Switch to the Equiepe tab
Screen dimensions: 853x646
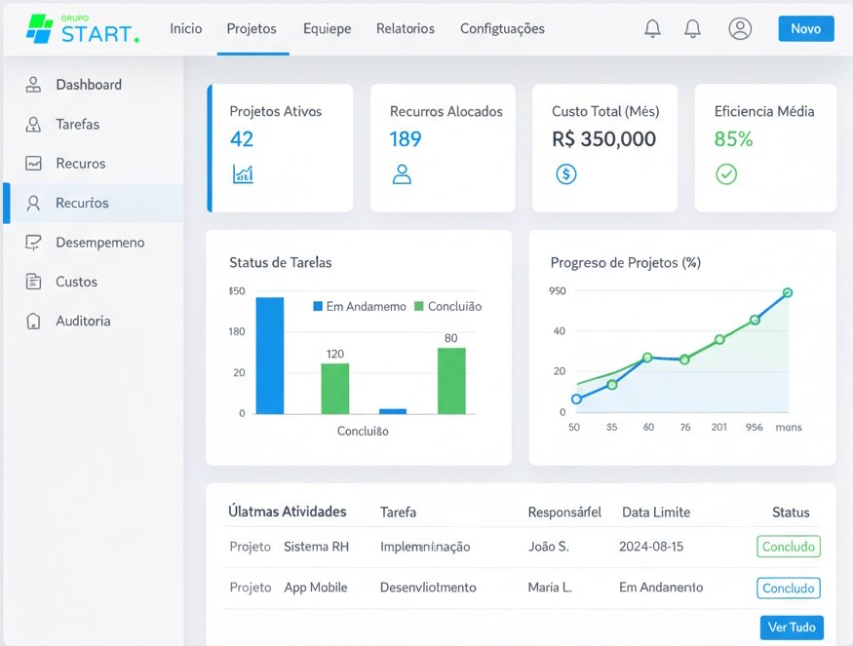(x=327, y=29)
